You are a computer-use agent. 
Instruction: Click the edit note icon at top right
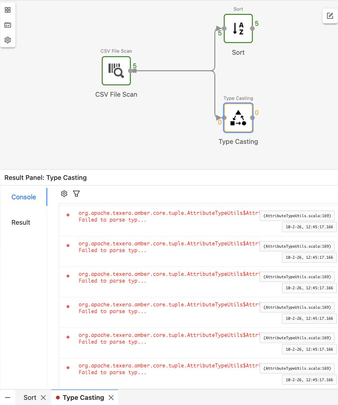(330, 16)
